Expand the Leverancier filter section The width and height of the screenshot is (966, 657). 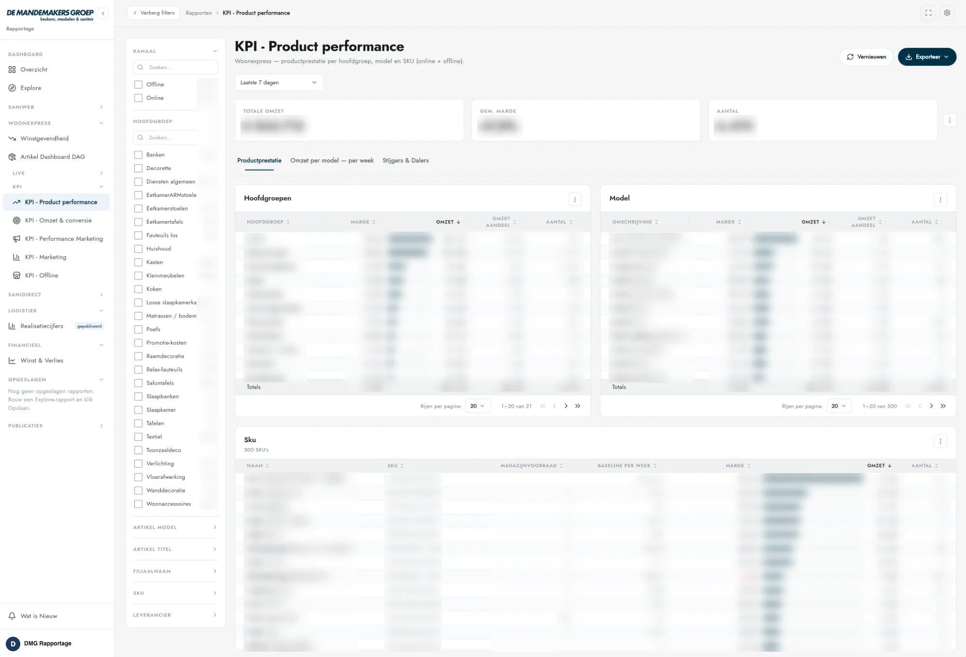(x=175, y=615)
